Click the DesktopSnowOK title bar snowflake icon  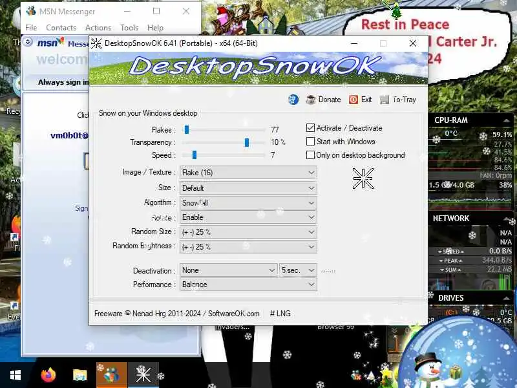pyautogui.click(x=96, y=43)
